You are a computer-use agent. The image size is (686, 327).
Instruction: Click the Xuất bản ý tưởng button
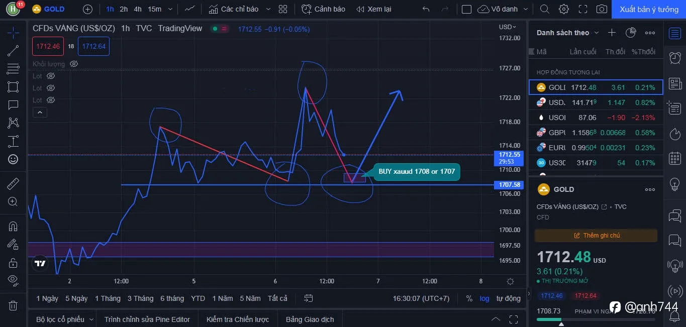pos(649,9)
